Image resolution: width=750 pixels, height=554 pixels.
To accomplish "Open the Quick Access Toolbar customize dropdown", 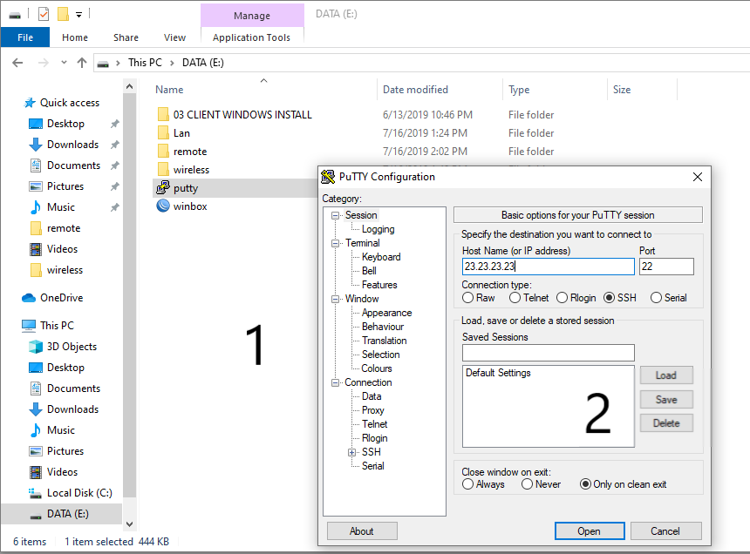I will point(78,15).
